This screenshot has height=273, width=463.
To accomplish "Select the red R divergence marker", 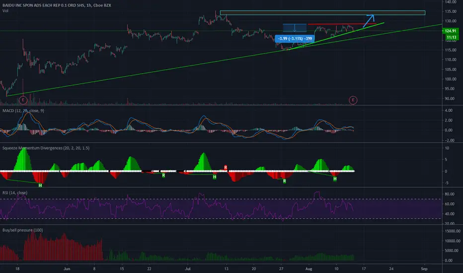I will (x=226, y=167).
